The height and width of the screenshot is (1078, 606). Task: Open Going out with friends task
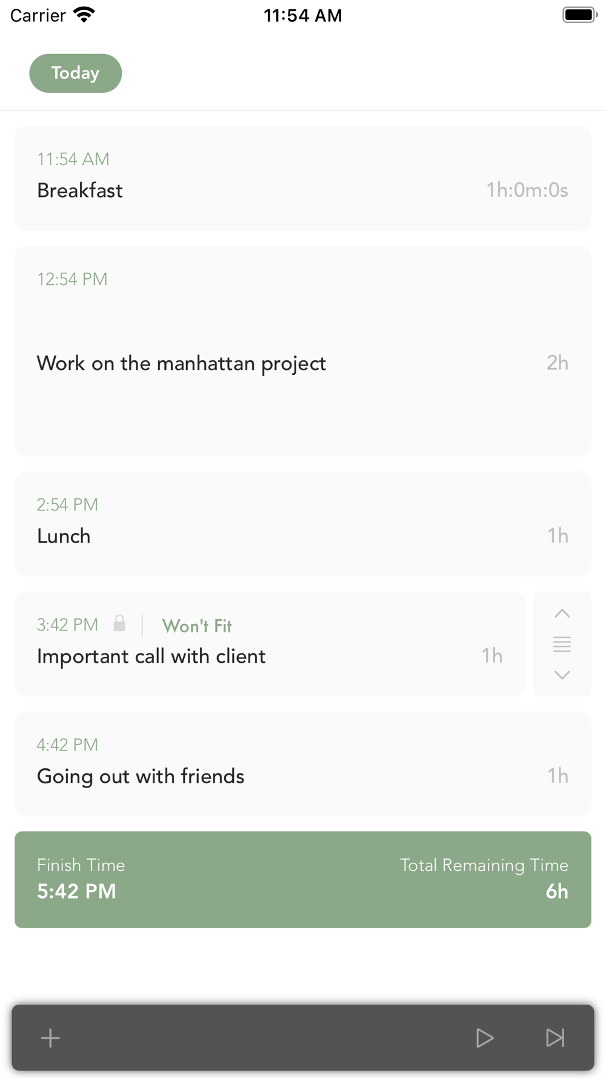click(x=303, y=764)
